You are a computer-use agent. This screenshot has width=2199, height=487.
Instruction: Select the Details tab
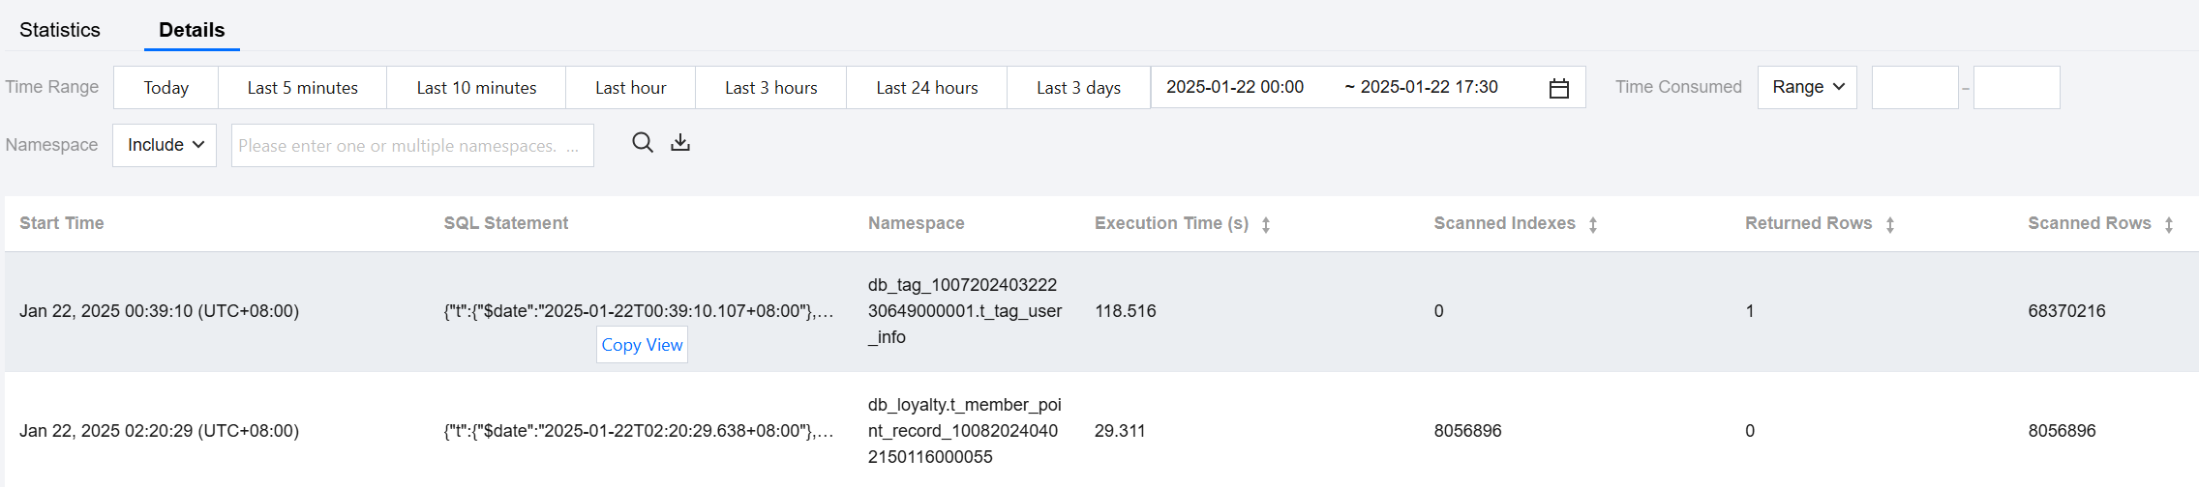[192, 30]
